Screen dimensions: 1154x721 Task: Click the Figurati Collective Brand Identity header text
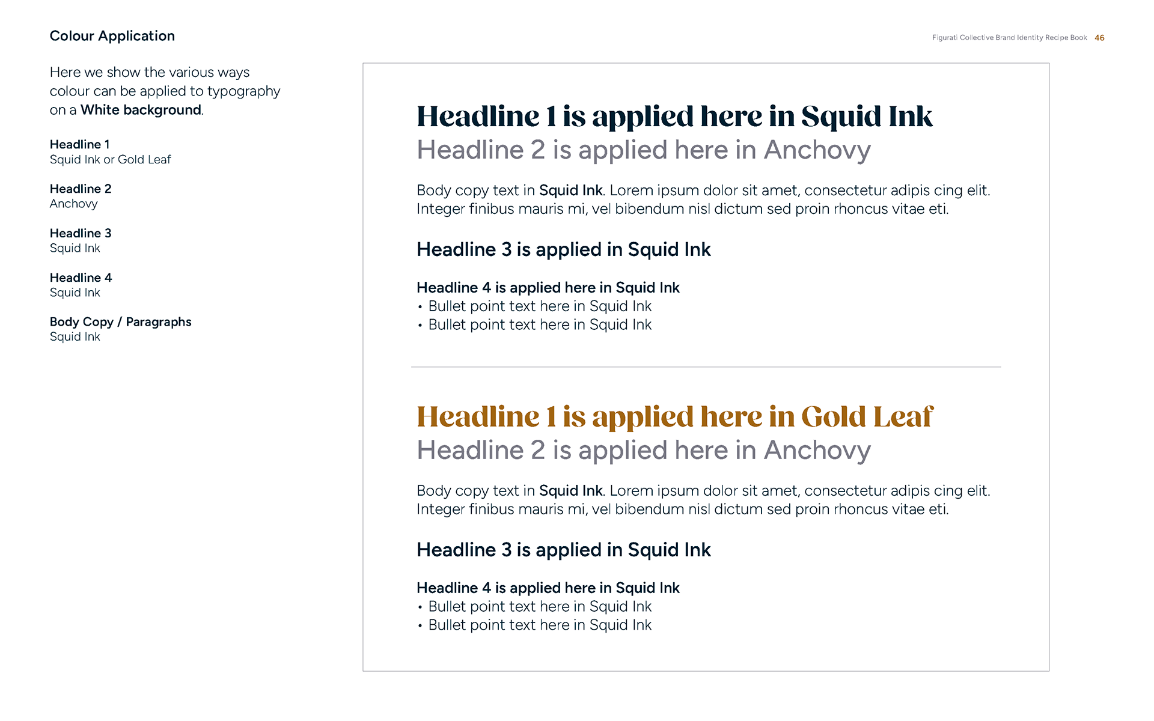(x=1009, y=38)
